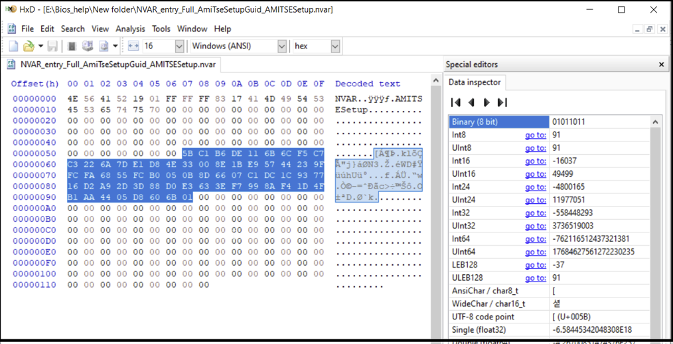Open the Help menu

tap(223, 29)
